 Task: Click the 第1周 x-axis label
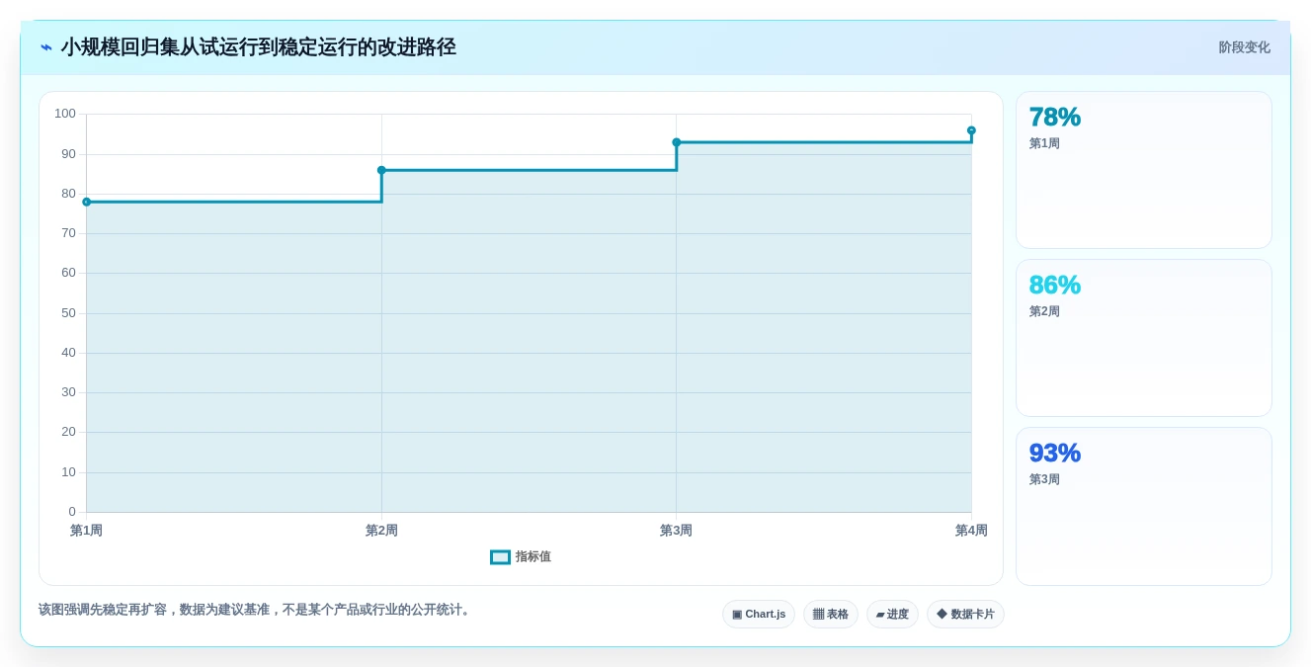[86, 531]
